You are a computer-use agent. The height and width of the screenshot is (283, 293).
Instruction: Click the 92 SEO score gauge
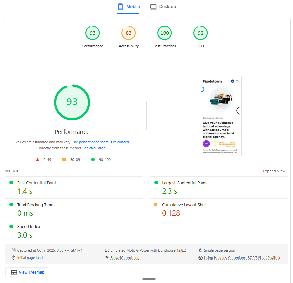click(x=200, y=33)
